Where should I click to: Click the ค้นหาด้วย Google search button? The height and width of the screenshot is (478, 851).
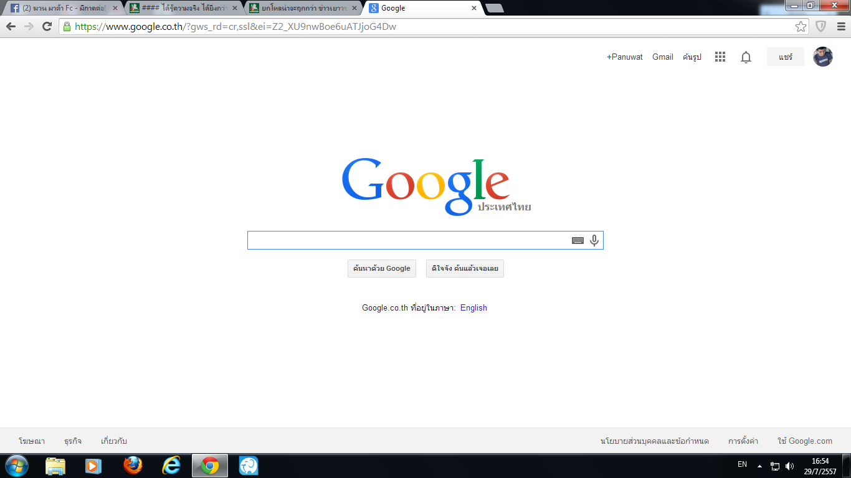click(382, 269)
